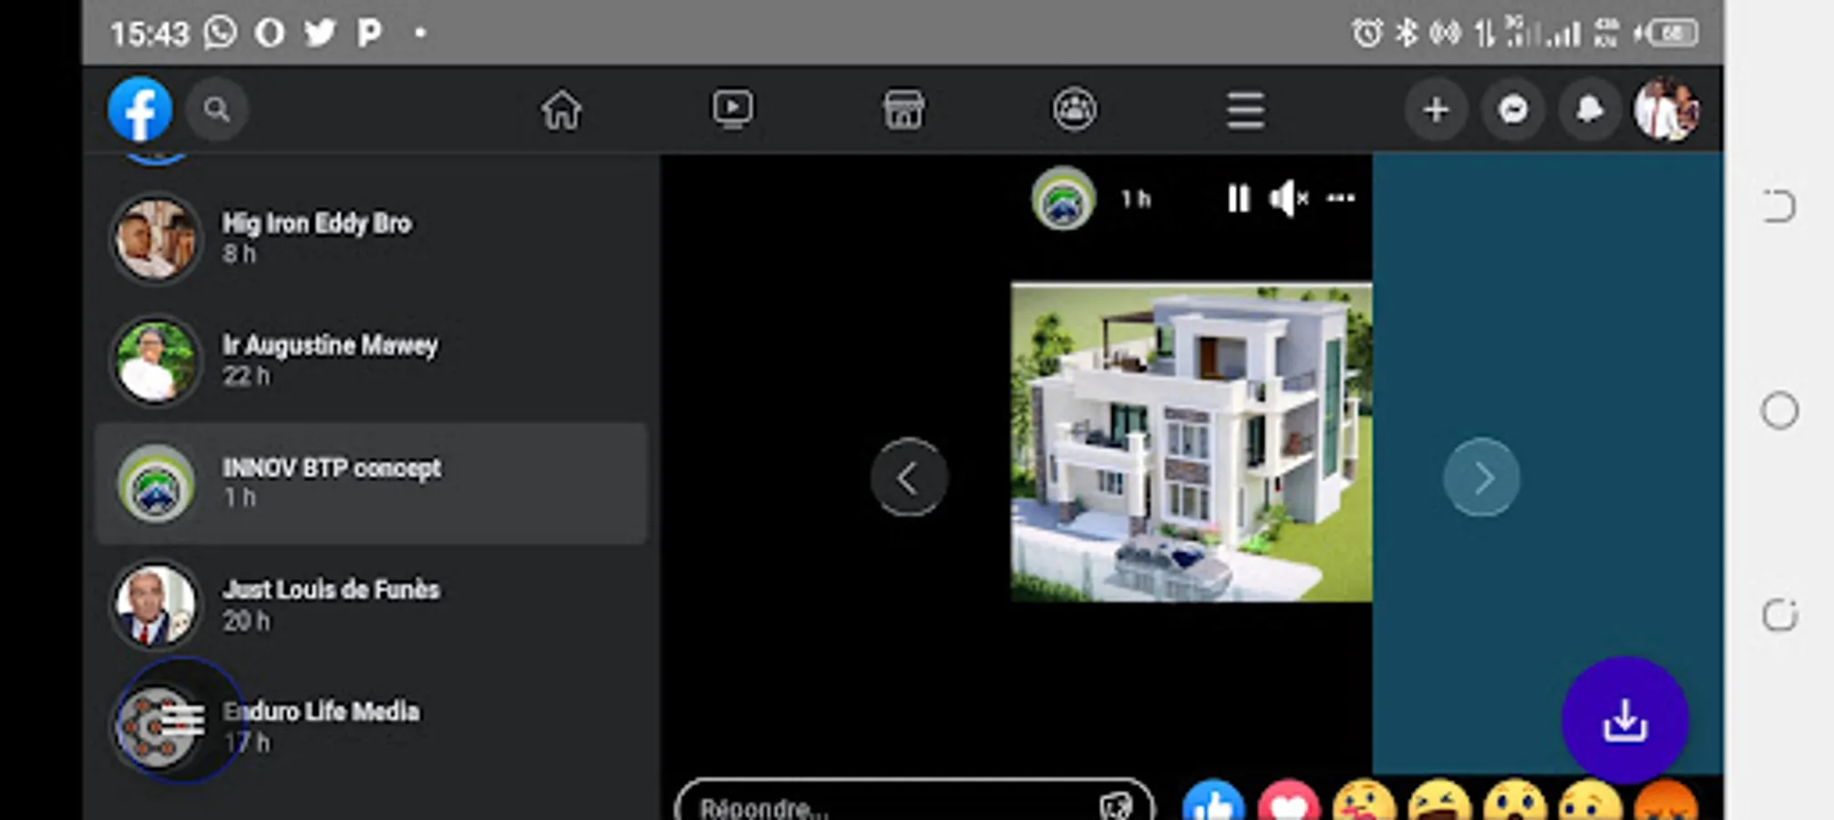Open the hamburger menu icon

1245,110
